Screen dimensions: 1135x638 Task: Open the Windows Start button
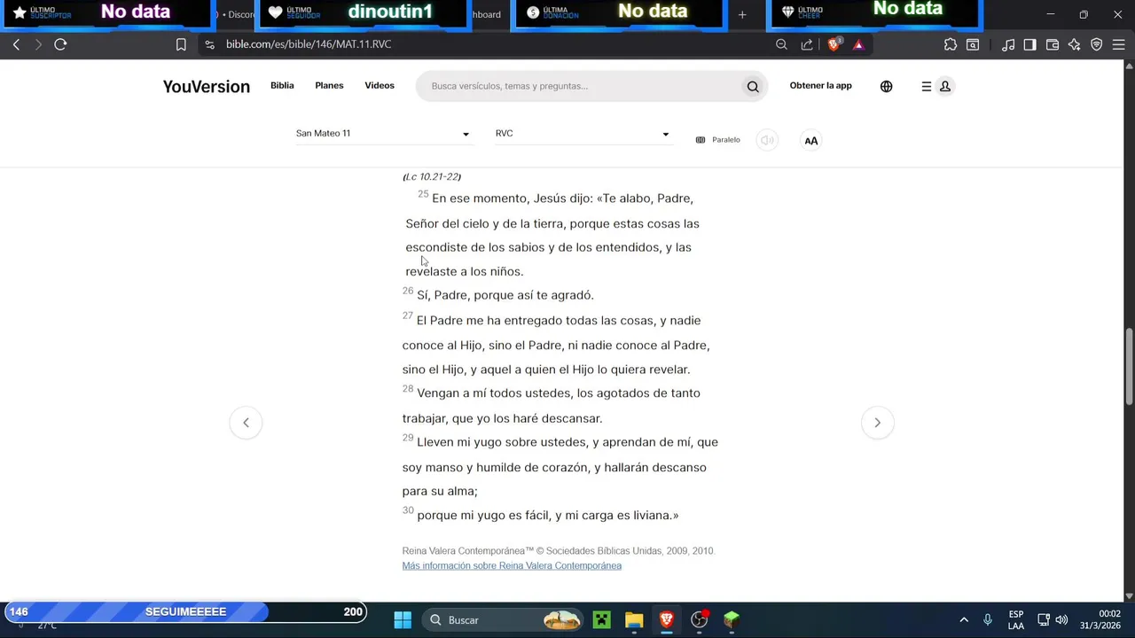tap(403, 619)
